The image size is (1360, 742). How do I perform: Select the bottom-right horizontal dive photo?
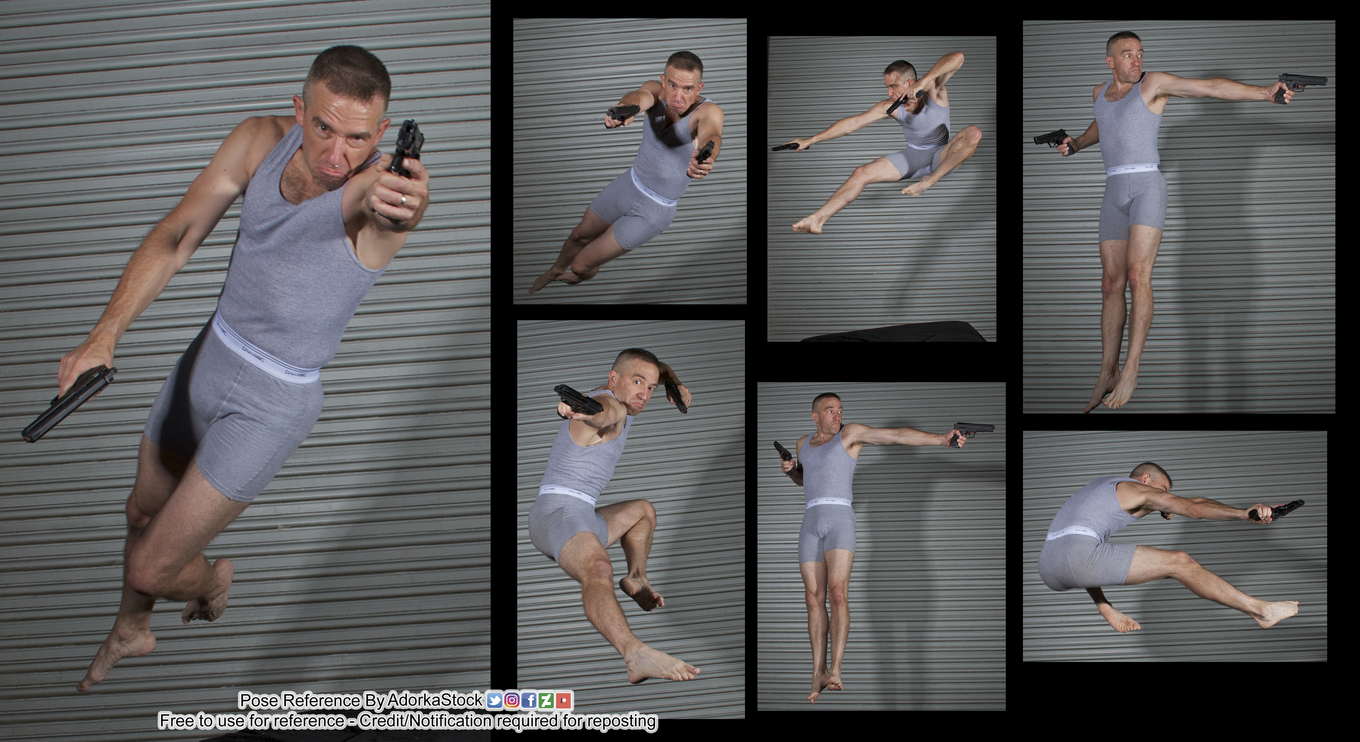tap(1175, 546)
